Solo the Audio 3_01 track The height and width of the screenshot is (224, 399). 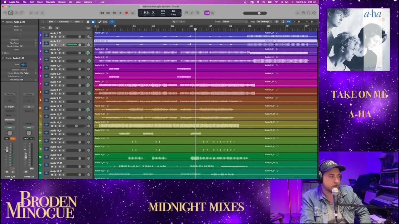click(55, 53)
